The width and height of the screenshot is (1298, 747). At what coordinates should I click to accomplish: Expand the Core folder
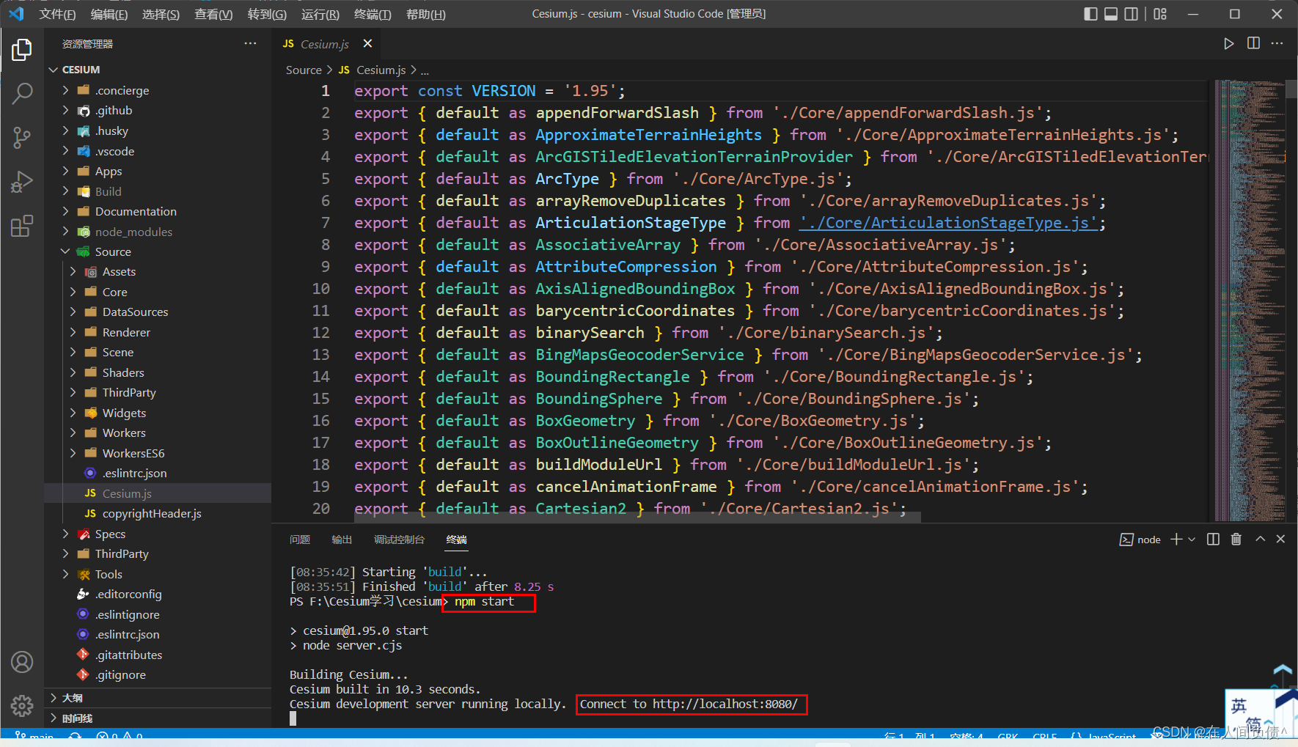(158, 292)
